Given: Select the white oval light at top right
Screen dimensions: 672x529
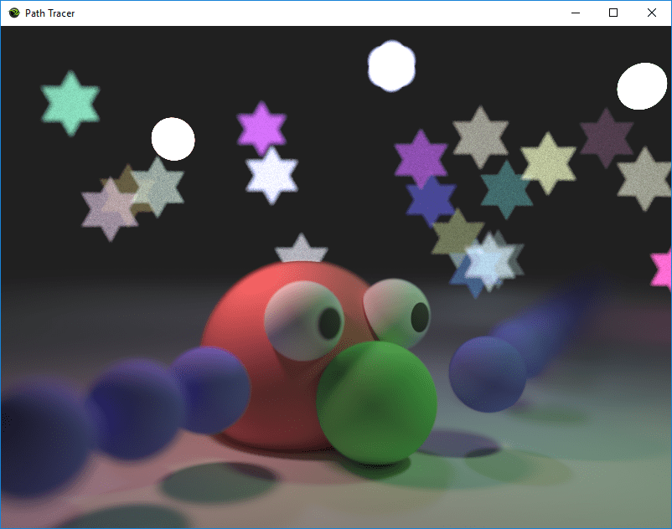Looking at the screenshot, I should [x=642, y=86].
